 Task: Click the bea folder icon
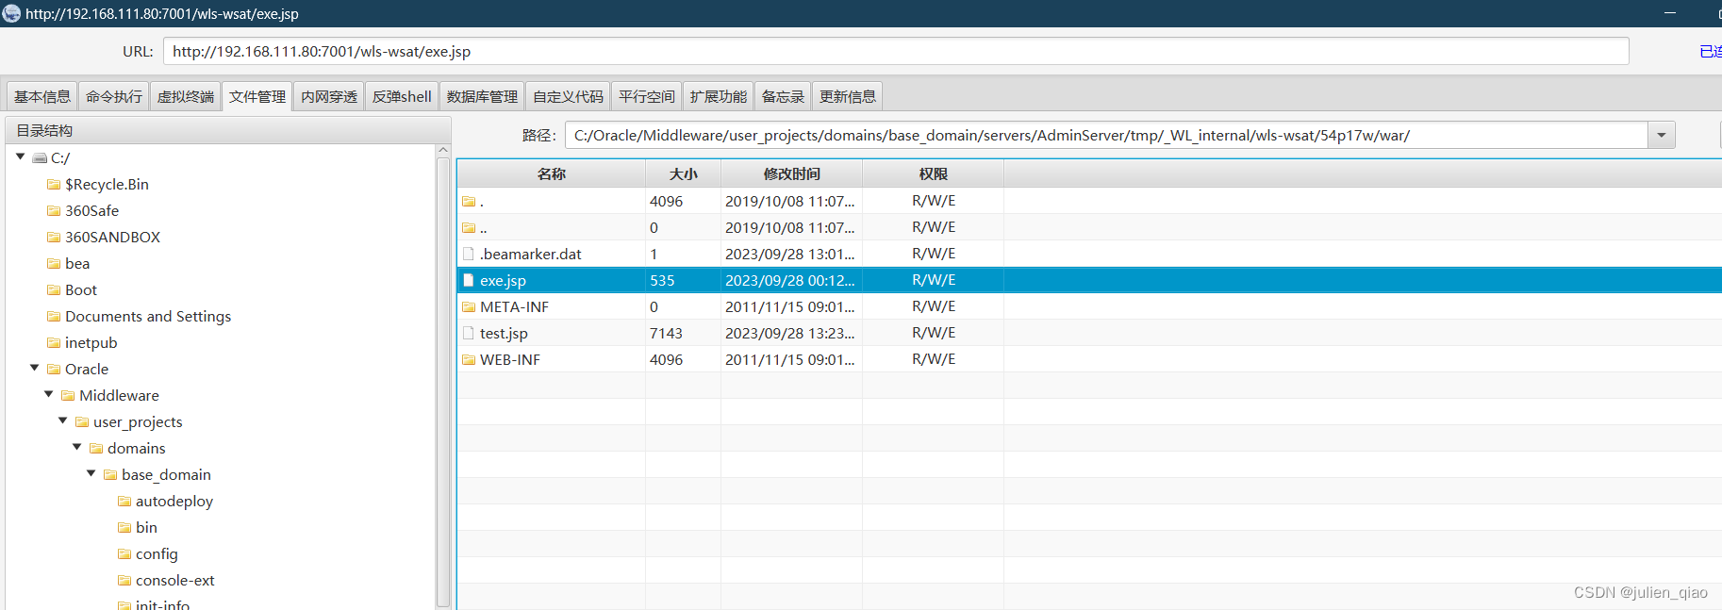coord(54,264)
